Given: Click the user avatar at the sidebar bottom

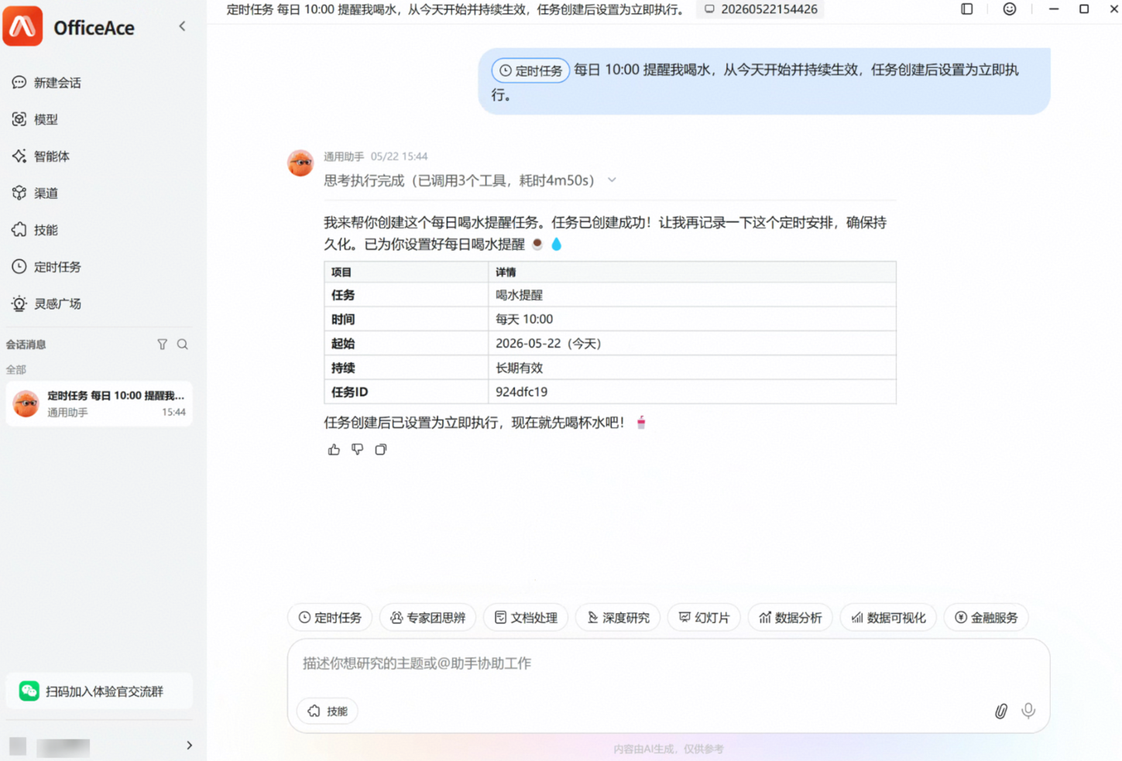Looking at the screenshot, I should click(x=18, y=746).
